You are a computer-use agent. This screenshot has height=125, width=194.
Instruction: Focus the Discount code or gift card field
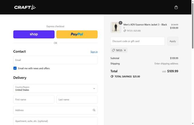137,41
